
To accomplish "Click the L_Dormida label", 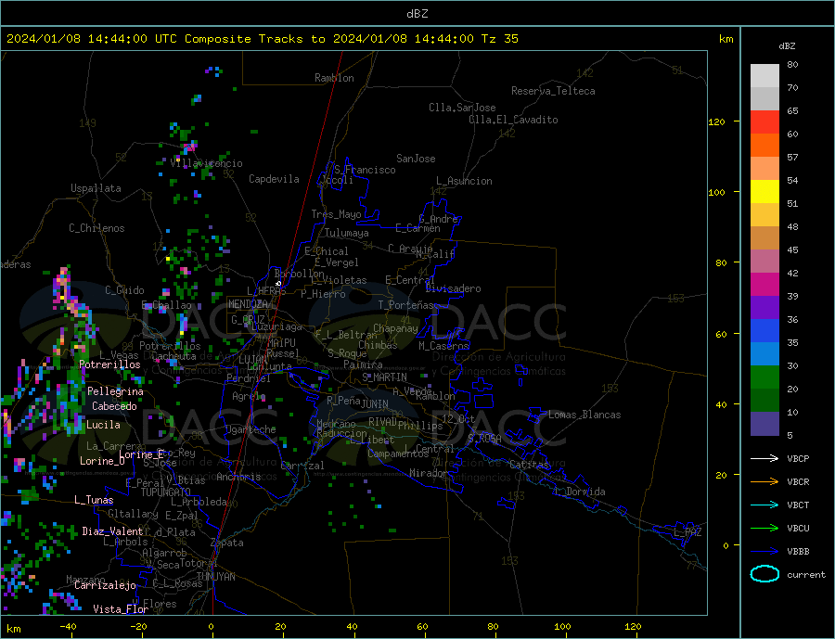I will coord(581,492).
